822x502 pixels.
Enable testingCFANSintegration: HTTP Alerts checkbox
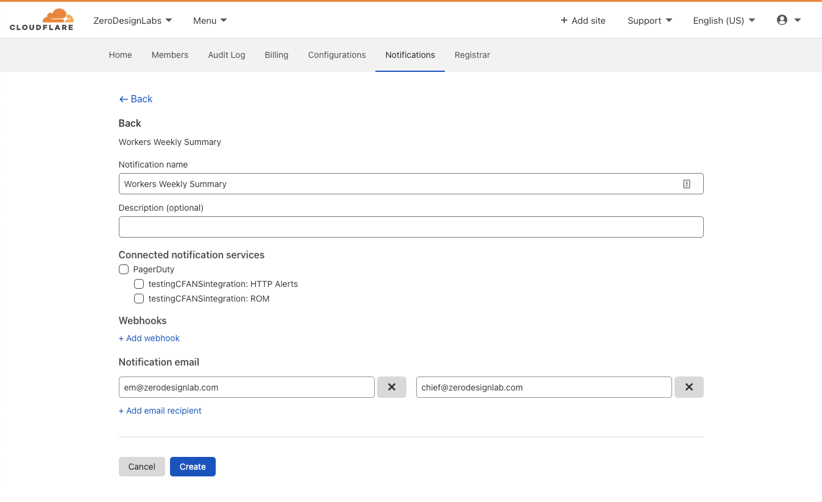tap(139, 284)
